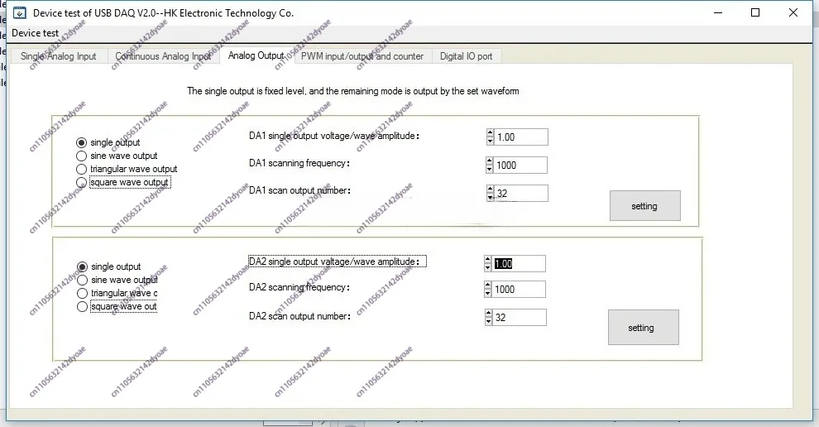Image resolution: width=819 pixels, height=427 pixels.
Task: Click DA1 voltage/amplitude input field
Action: click(520, 137)
